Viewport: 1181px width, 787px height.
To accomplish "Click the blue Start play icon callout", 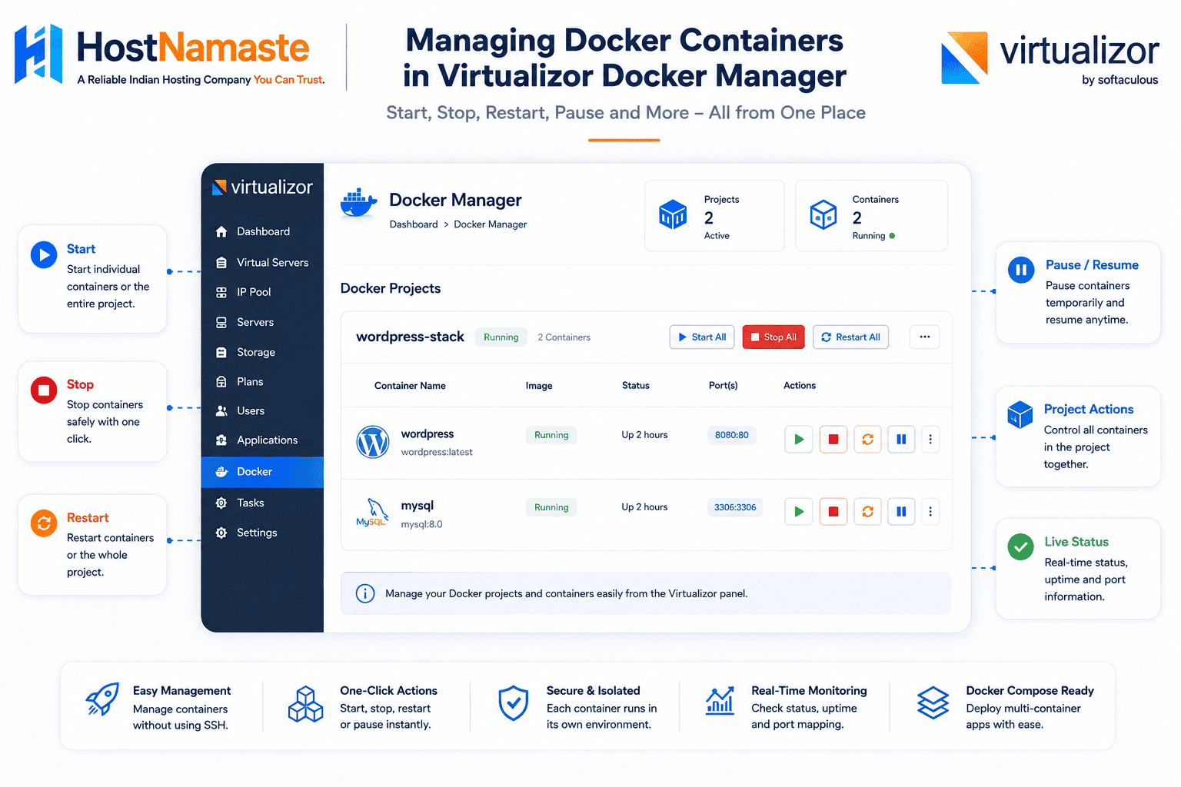I will (44, 254).
